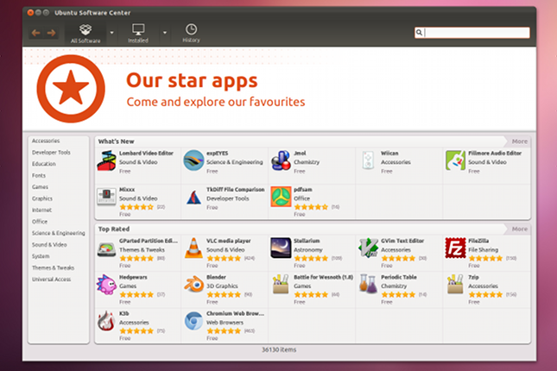Click More in Top Rated section
This screenshot has height=371, width=557.
519,229
